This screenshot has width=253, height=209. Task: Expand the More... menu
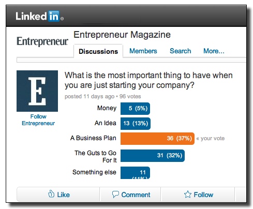[x=214, y=51]
